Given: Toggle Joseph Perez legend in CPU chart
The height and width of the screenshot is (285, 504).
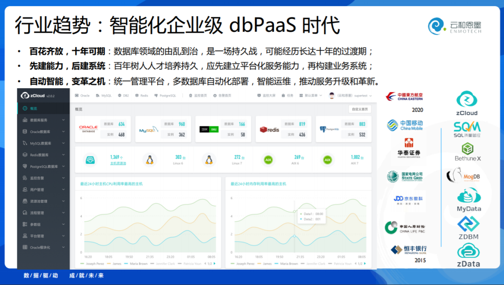Looking at the screenshot, I should [92, 264].
